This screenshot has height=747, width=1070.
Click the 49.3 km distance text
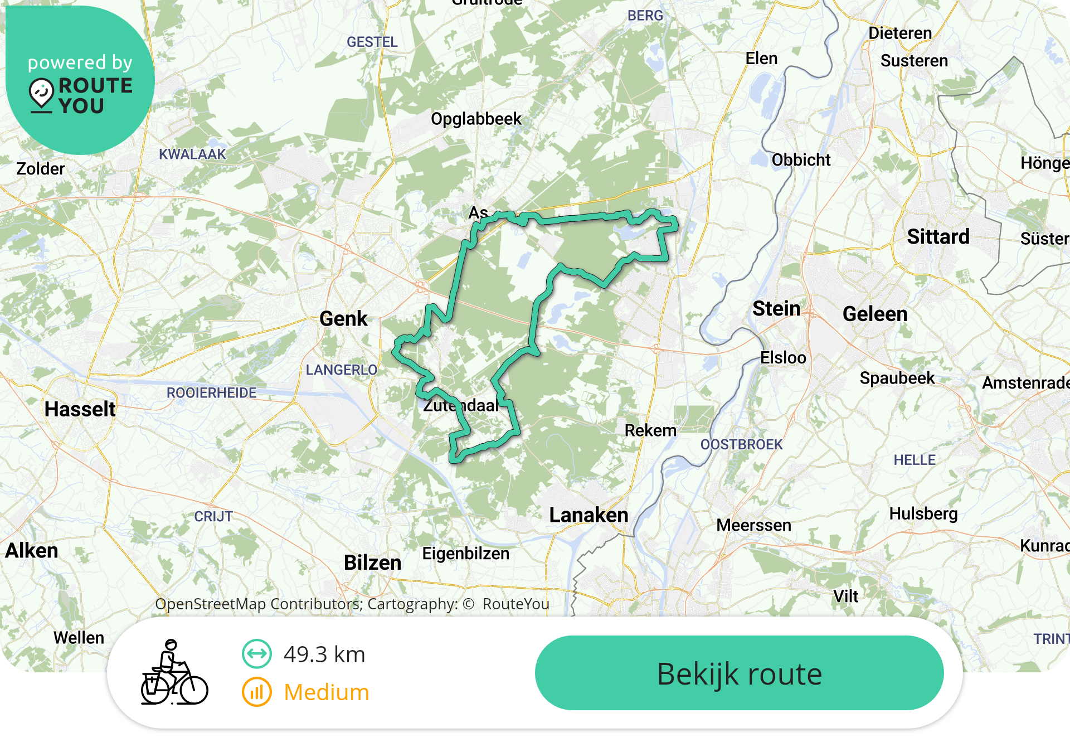coord(324,654)
